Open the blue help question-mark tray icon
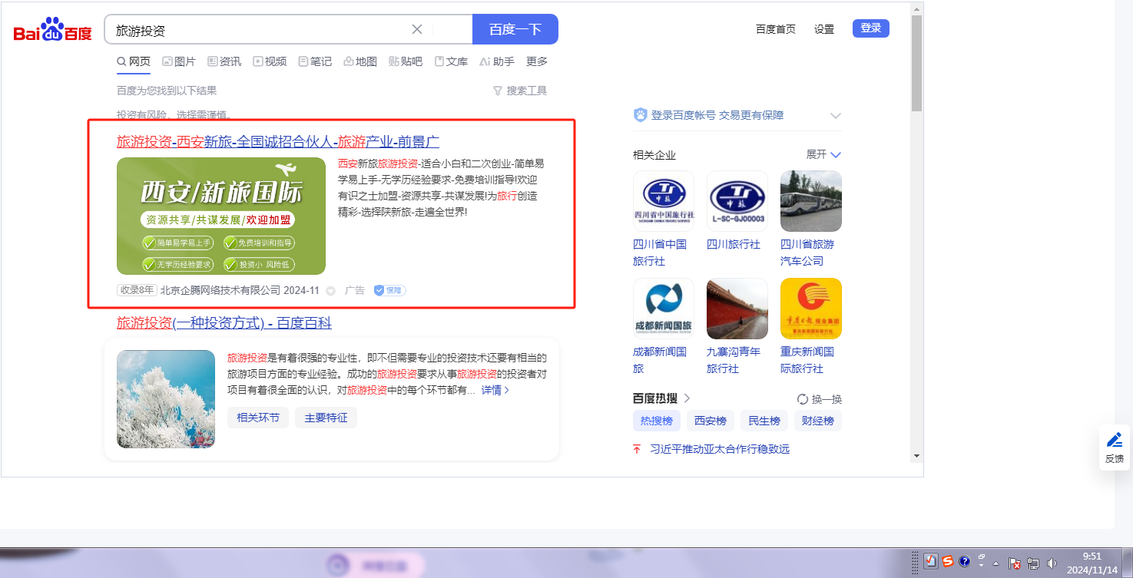Viewport: 1133px width, 578px height. 965,561
